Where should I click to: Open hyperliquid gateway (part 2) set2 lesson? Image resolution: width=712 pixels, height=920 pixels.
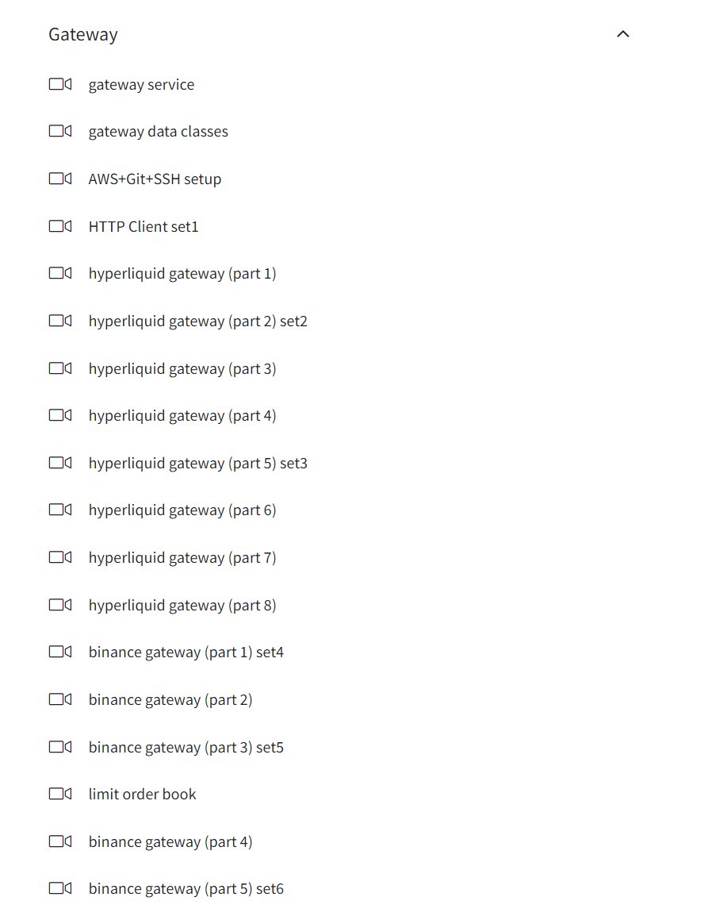198,321
